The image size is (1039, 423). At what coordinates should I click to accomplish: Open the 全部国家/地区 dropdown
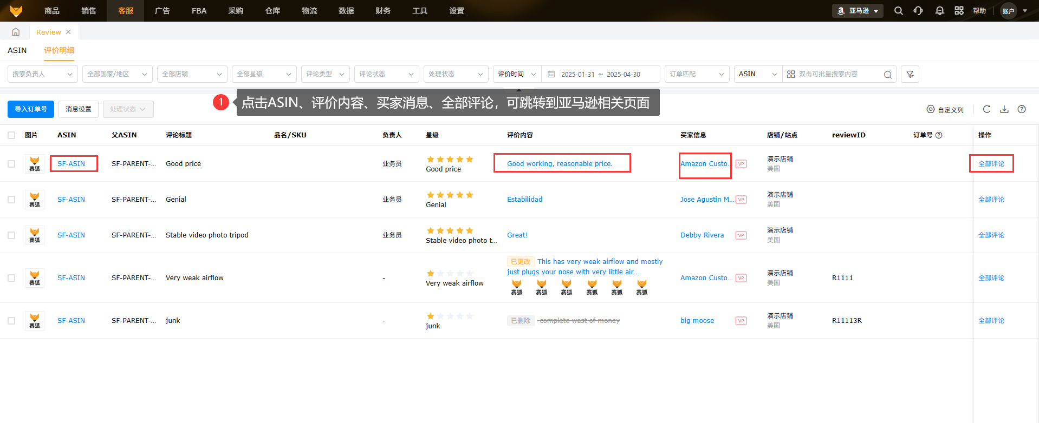tap(117, 74)
